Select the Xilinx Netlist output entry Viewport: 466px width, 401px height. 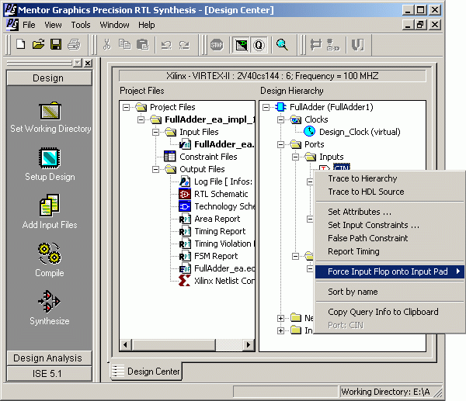224,281
